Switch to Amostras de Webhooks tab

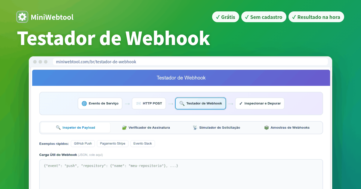(287, 127)
